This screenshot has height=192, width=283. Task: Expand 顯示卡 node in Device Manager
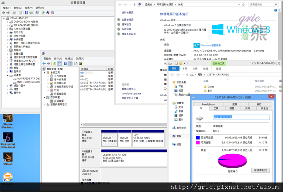point(8,93)
